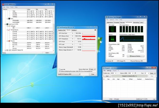This screenshot has height=108, width=159.
Task: Click the LinX title bar icon
Action: click(x=104, y=68)
